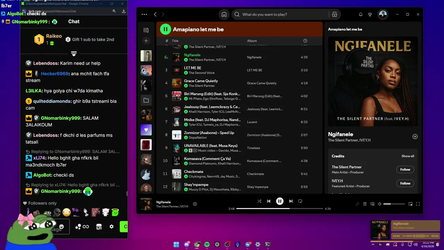This screenshot has width=444, height=250.
Task: Seek within the song progress bar
Action: pyautogui.click(x=280, y=209)
